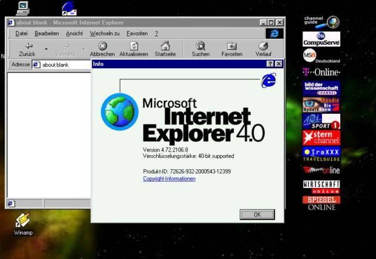
Task: Show the Verlauf history pane
Action: [x=263, y=49]
